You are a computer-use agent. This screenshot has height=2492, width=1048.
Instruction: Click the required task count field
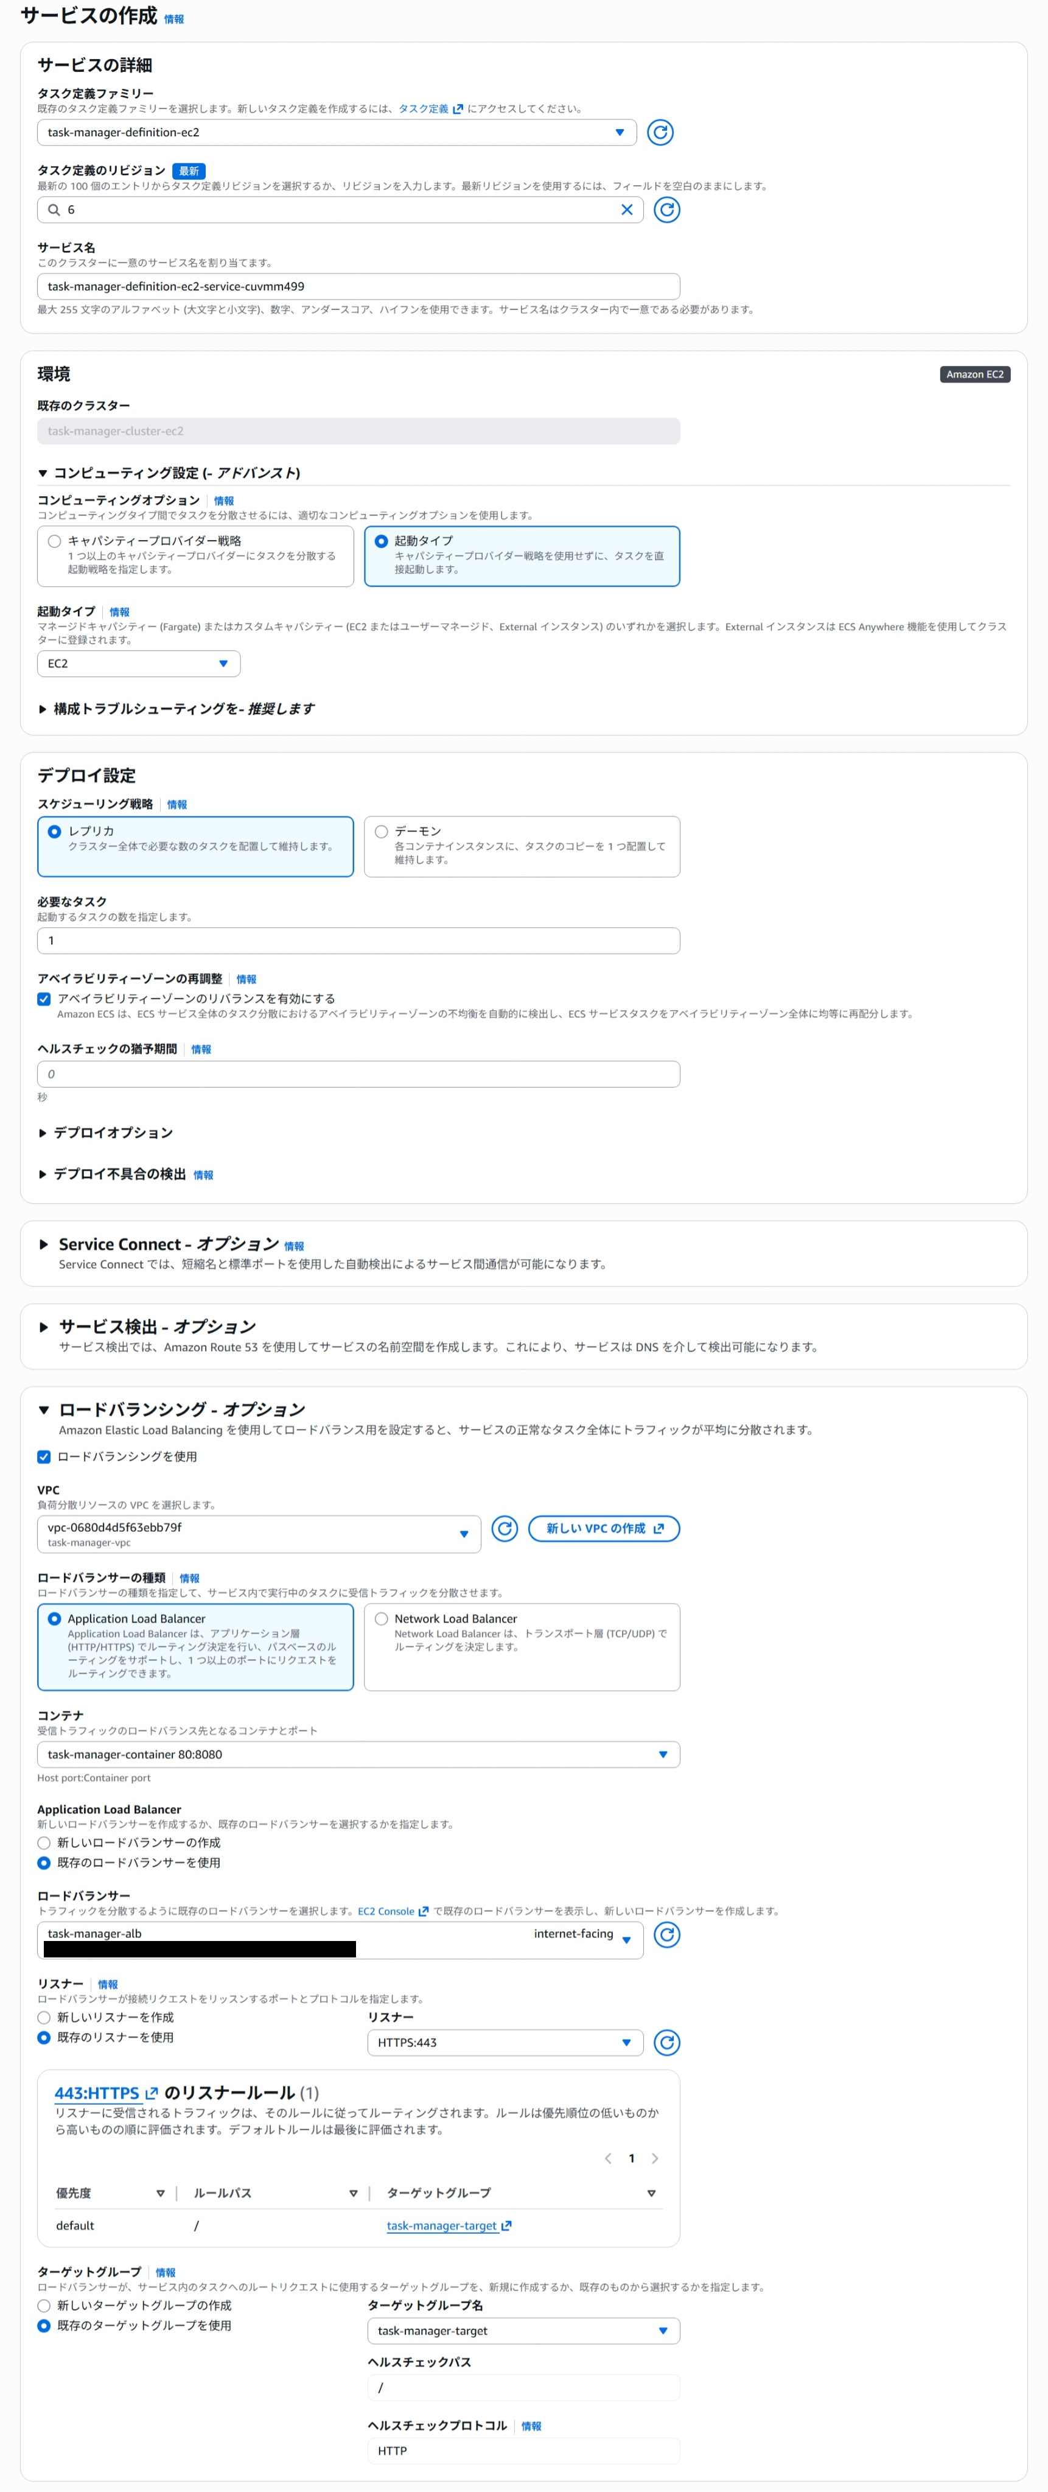[358, 939]
